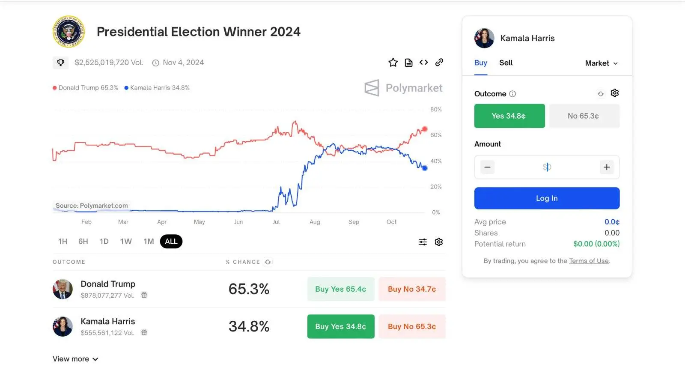Switch to the Buy tab
The image size is (685, 385).
[480, 63]
